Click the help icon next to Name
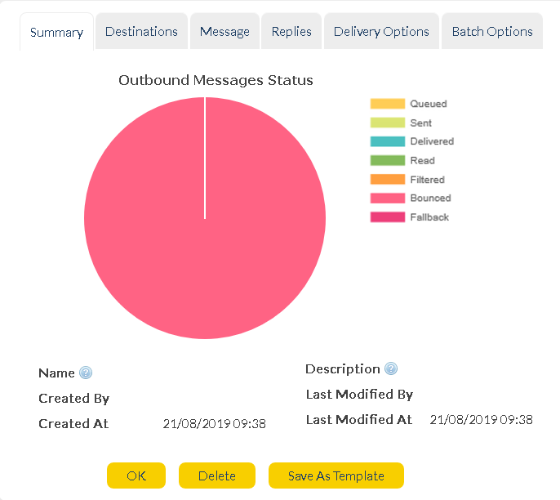Screen dimensions: 560x500 (86, 373)
